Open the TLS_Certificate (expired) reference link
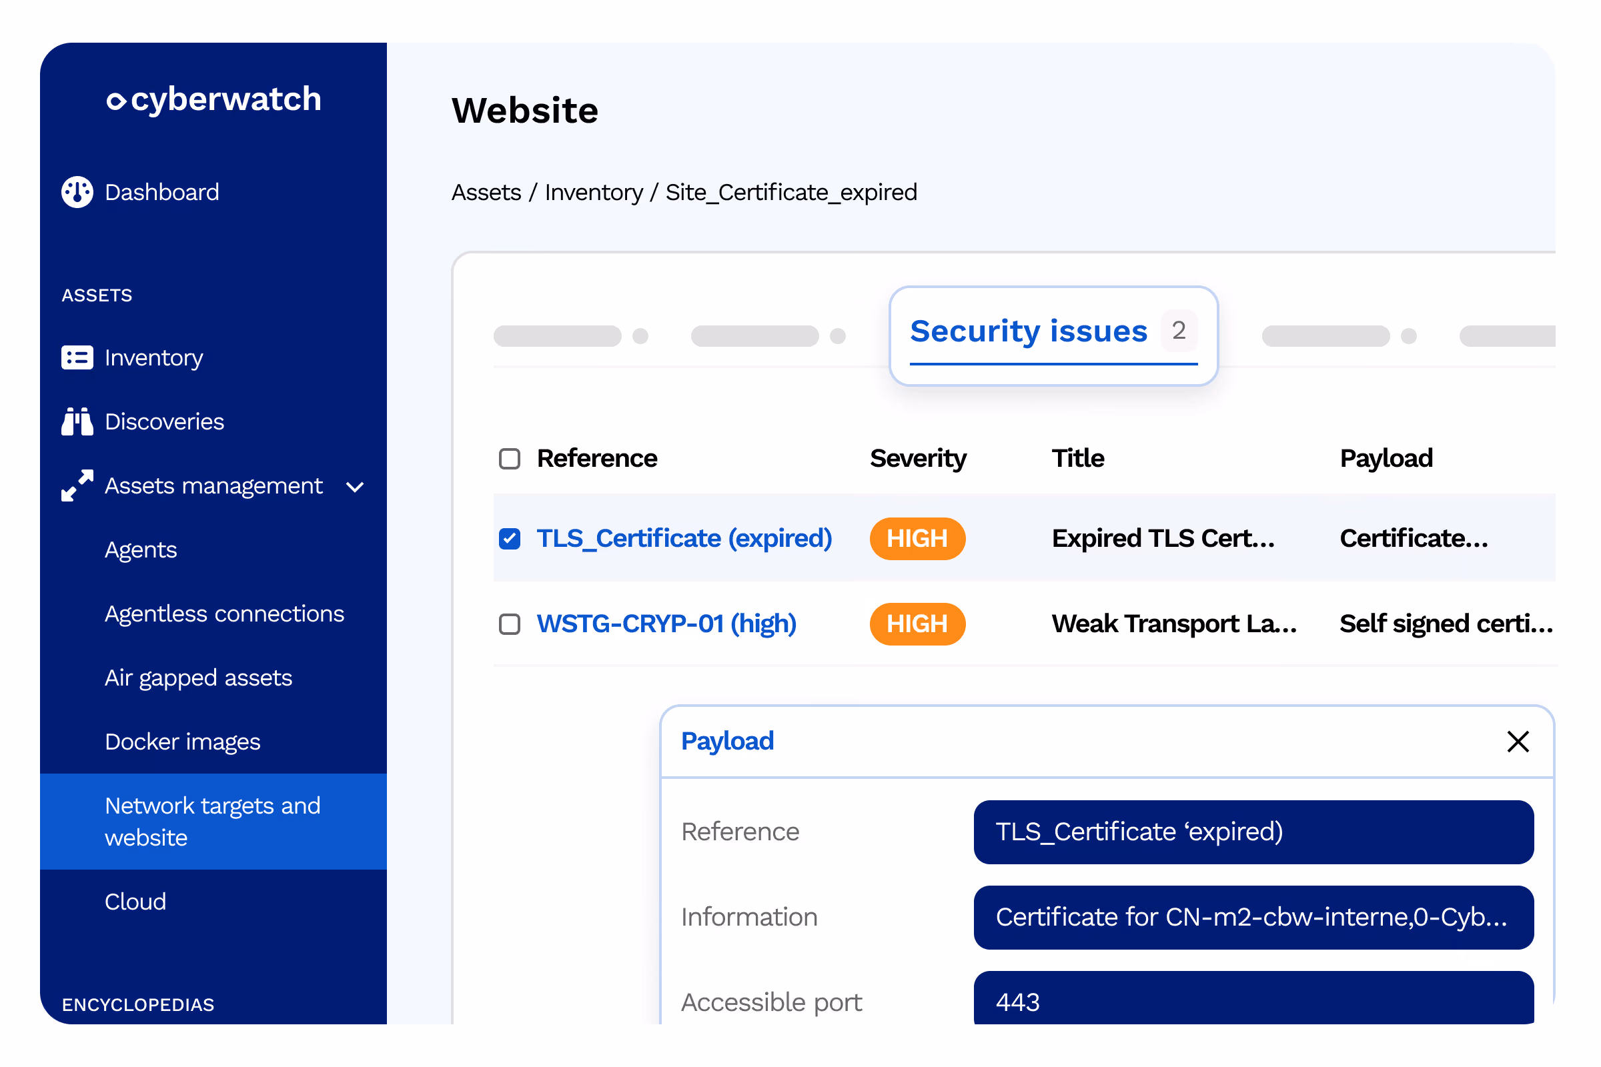Screen dimensions: 1601x1067 [x=684, y=539]
